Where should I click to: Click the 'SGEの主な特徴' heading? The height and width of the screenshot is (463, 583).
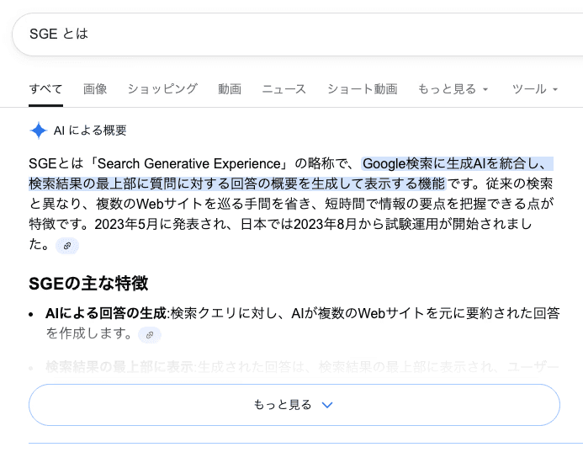(x=88, y=283)
